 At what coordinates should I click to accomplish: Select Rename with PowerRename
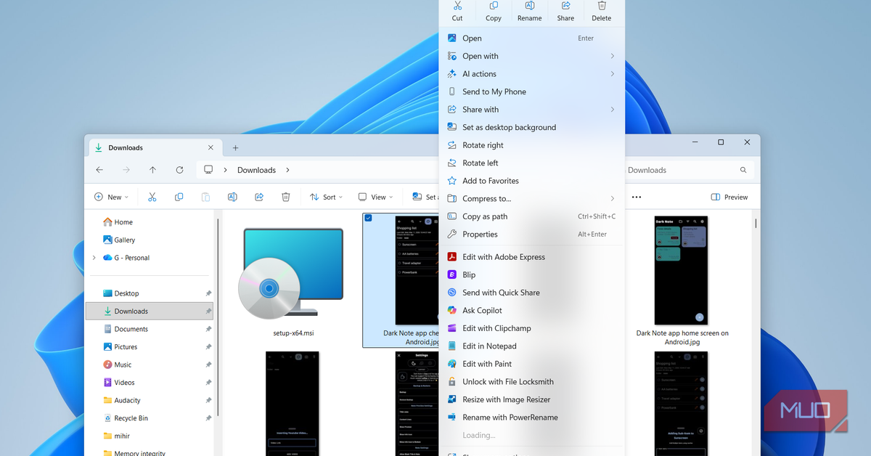pyautogui.click(x=531, y=417)
